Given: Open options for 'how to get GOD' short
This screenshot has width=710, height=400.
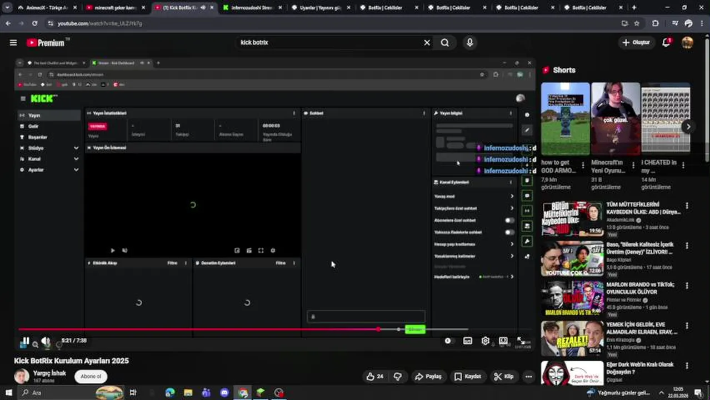Looking at the screenshot, I should pos(583,165).
